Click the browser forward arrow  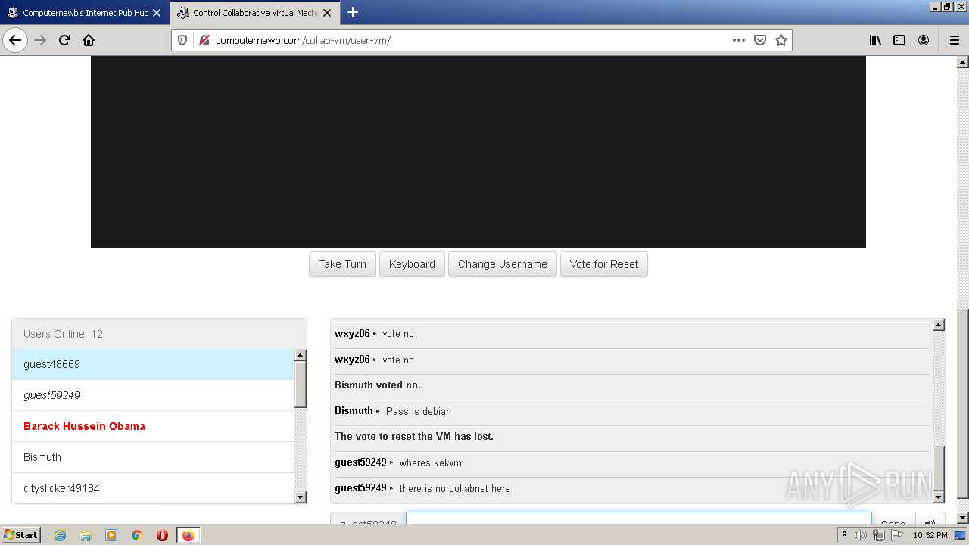pos(40,40)
